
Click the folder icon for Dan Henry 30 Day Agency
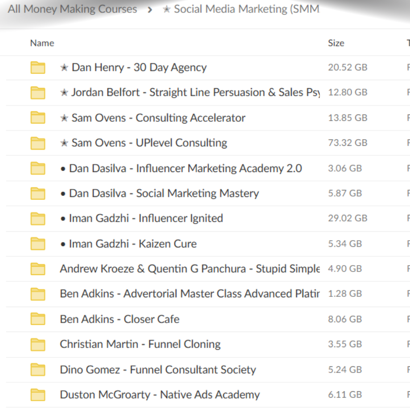point(38,68)
